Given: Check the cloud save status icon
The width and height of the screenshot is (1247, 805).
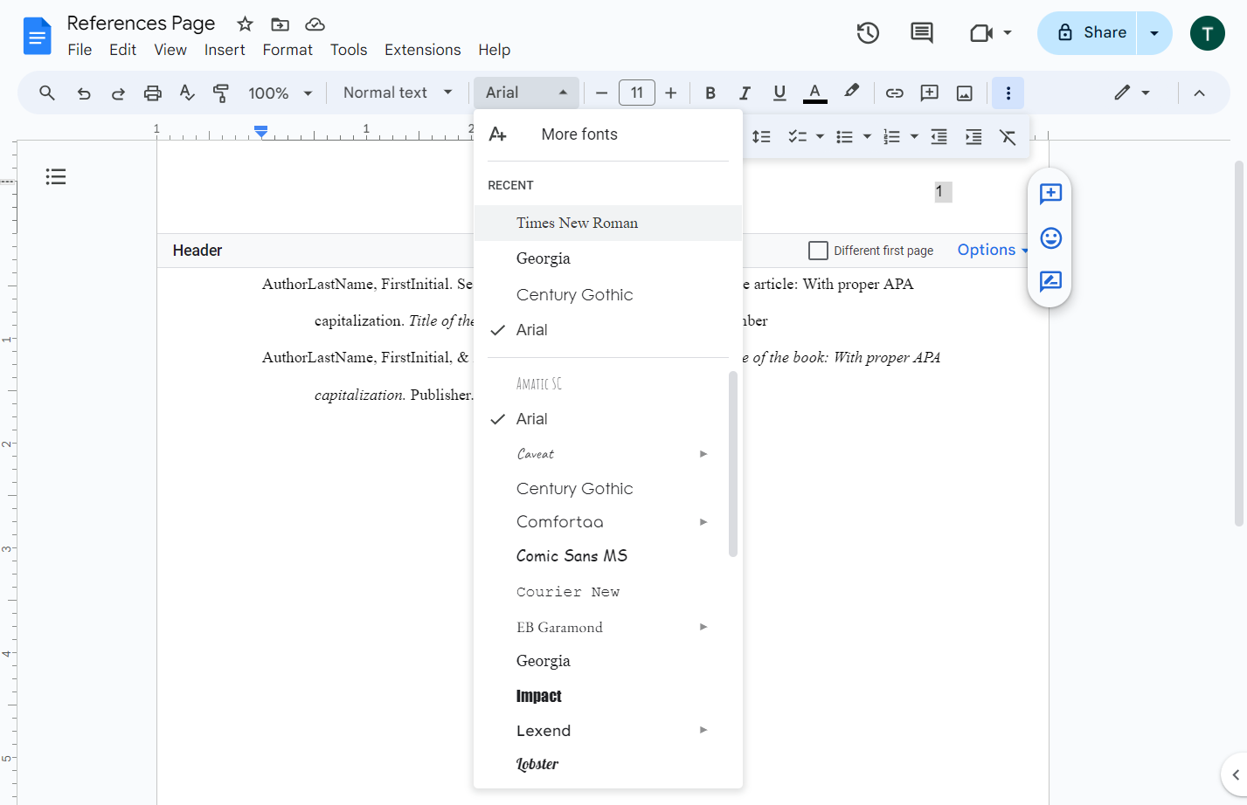Looking at the screenshot, I should pyautogui.click(x=315, y=24).
